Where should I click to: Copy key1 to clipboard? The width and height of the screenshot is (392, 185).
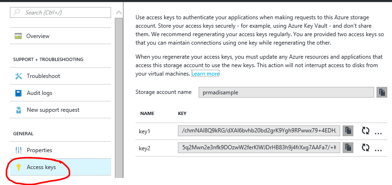tap(348, 131)
